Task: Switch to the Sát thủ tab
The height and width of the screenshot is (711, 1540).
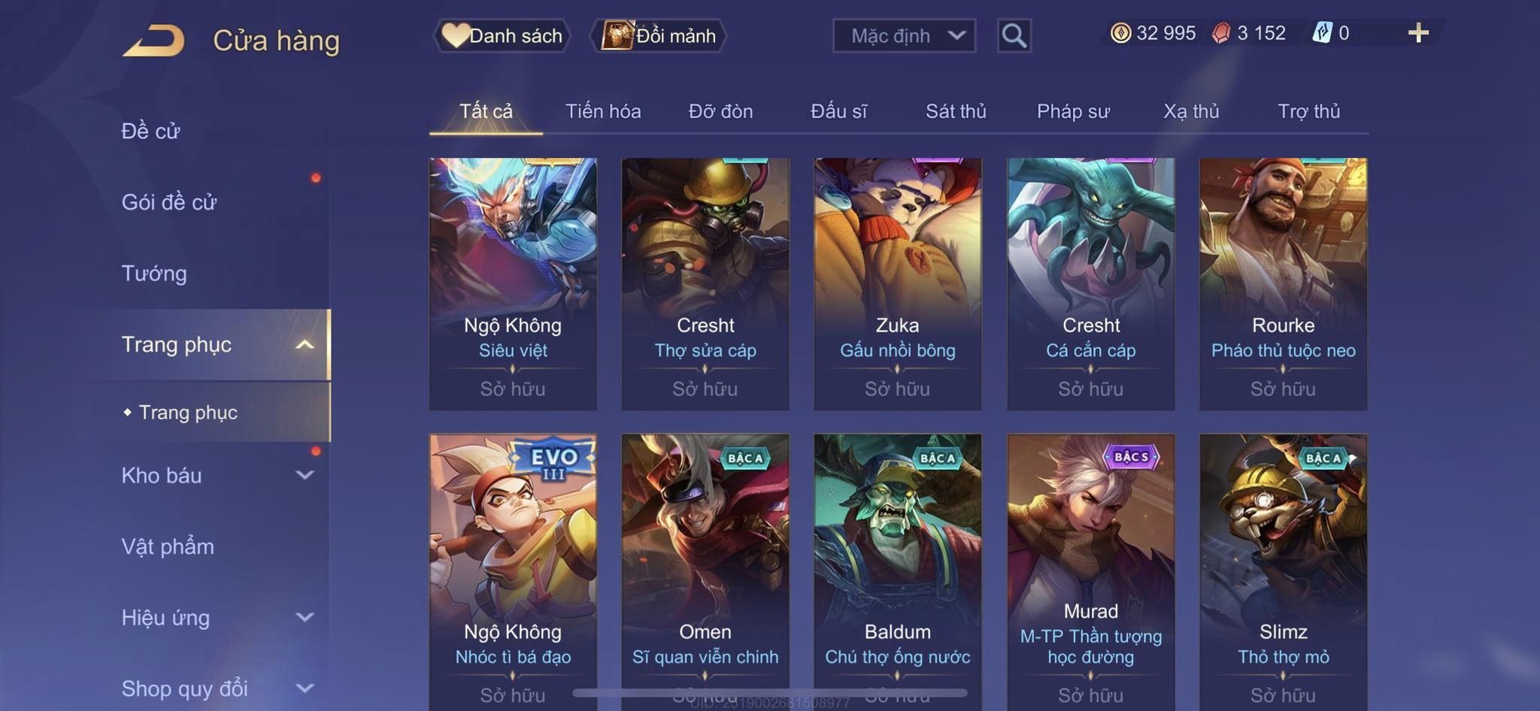Action: coord(956,111)
